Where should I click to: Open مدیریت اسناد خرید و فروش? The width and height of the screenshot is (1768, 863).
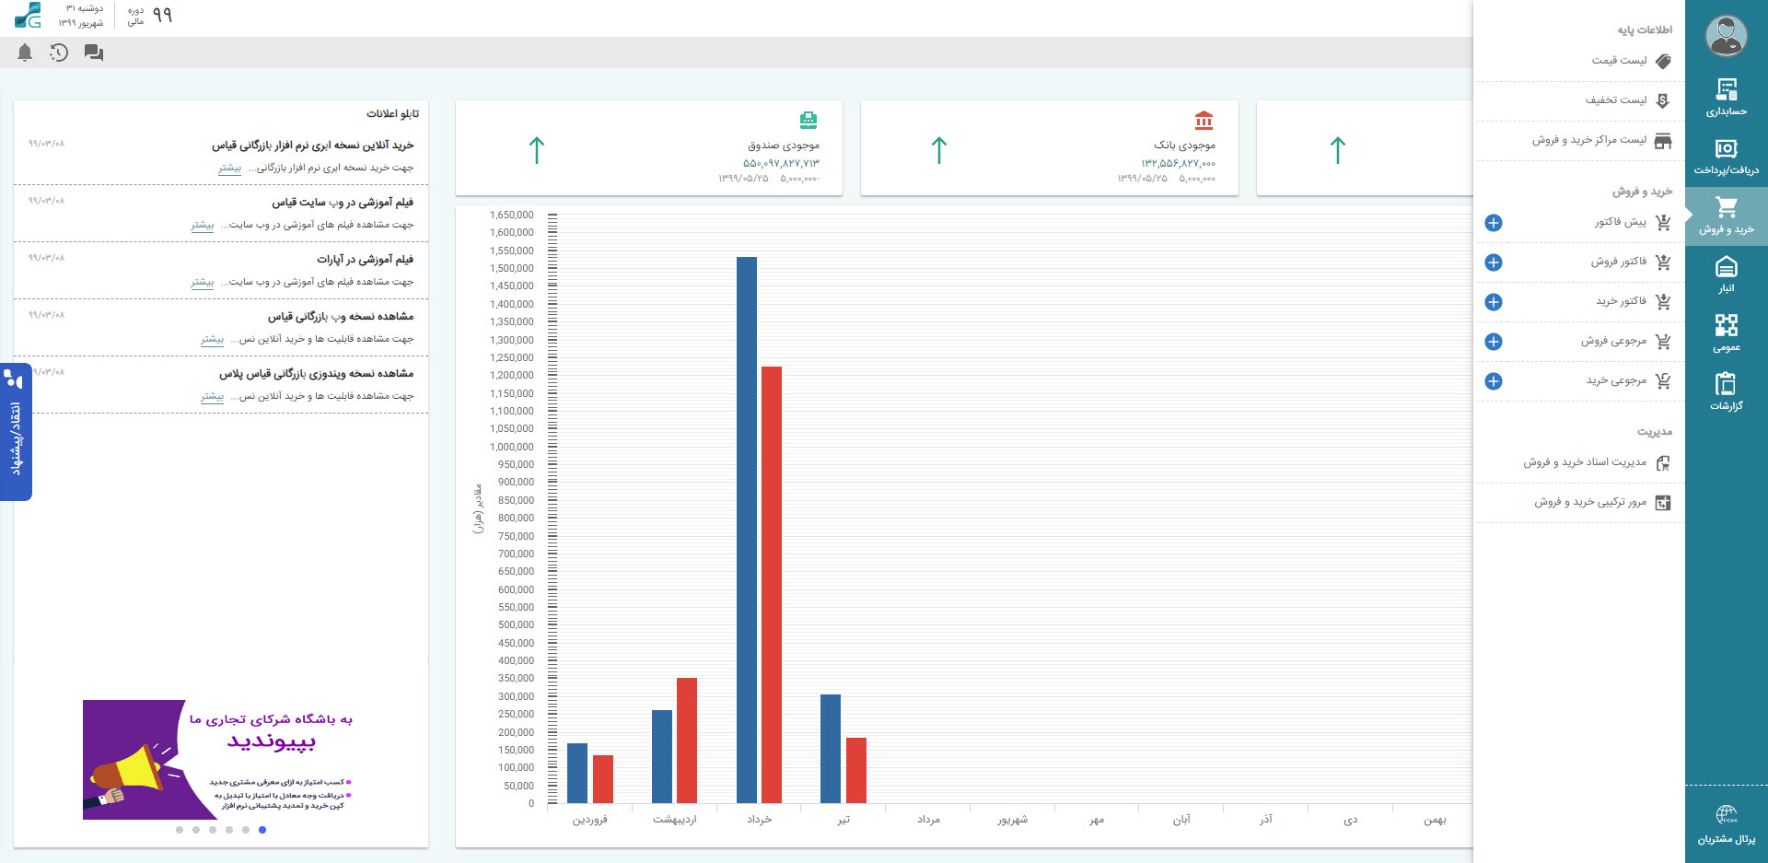point(1580,462)
